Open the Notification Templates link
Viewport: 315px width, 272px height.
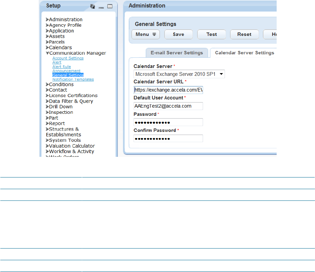pos(73,79)
